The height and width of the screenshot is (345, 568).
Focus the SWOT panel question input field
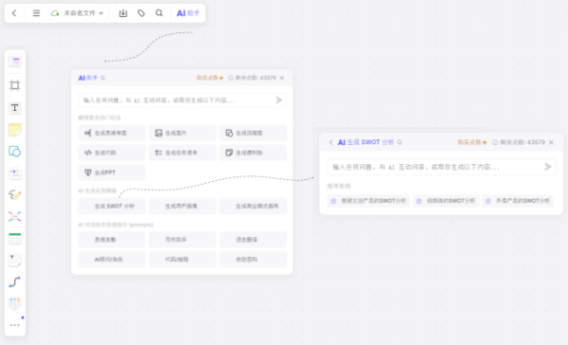(x=441, y=167)
